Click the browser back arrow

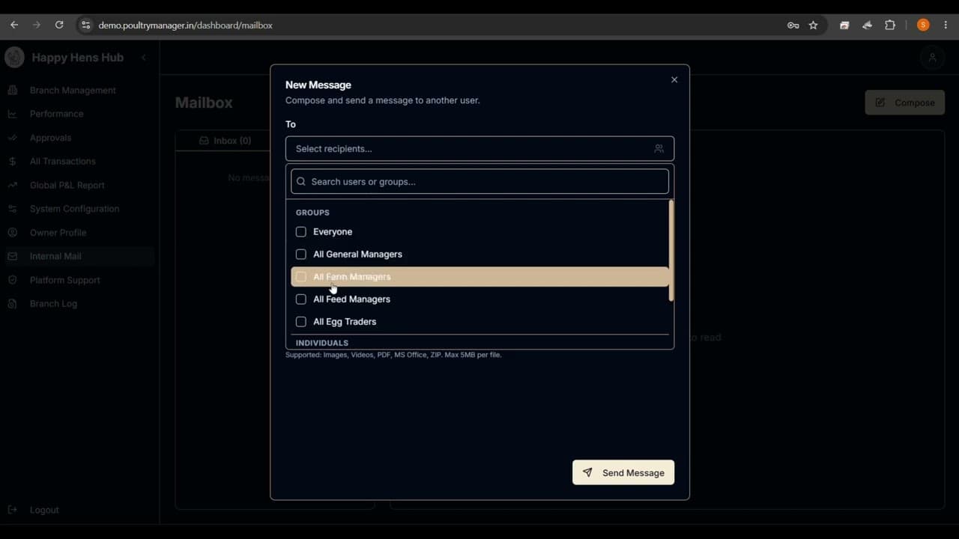tap(14, 25)
